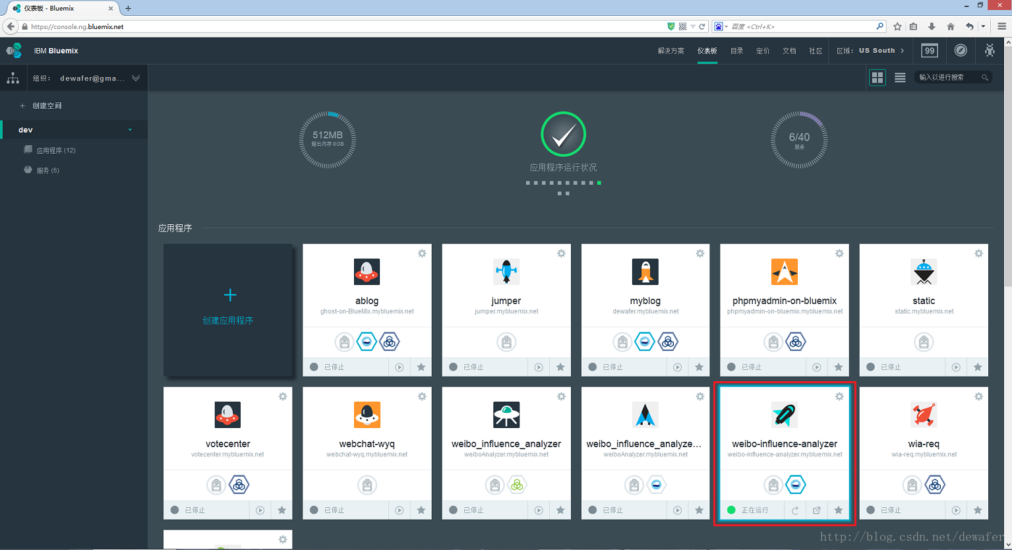Screen dimensions: 1012x550
Task: Open the US South region selector
Action: tap(871, 51)
